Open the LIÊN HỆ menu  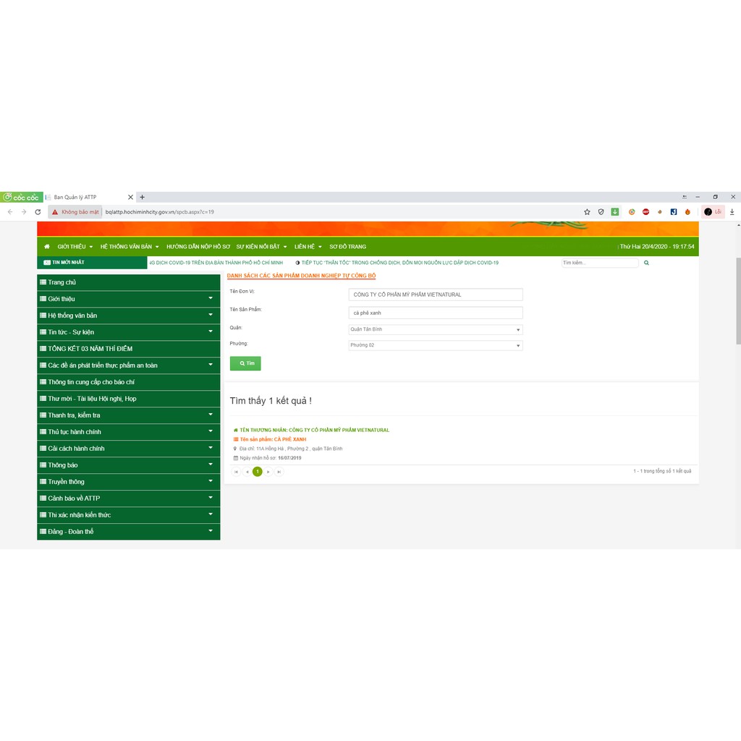pos(308,247)
